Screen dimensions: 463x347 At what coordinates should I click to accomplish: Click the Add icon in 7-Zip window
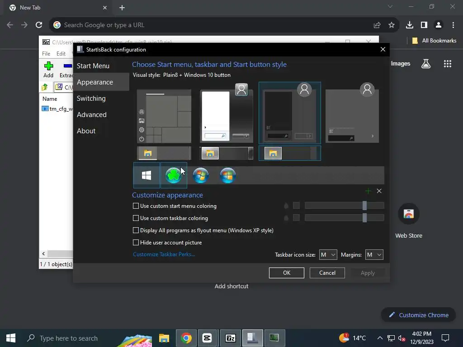point(48,70)
